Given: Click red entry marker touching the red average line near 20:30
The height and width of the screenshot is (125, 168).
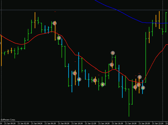Looking at the screenshot, I should point(139,85).
